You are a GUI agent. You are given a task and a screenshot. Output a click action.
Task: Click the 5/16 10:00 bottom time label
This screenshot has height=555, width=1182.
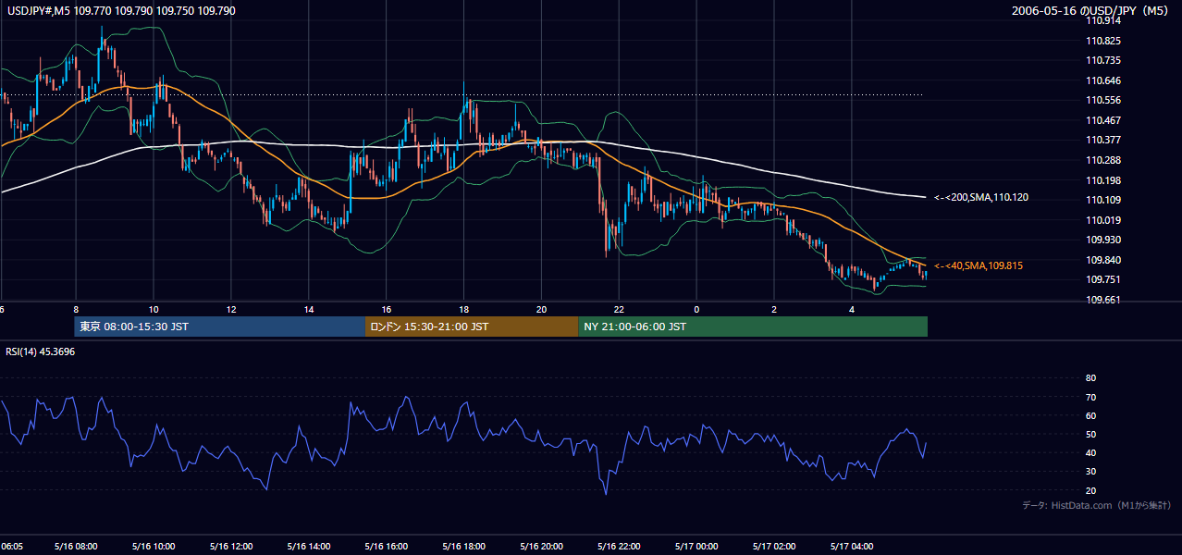click(x=154, y=546)
